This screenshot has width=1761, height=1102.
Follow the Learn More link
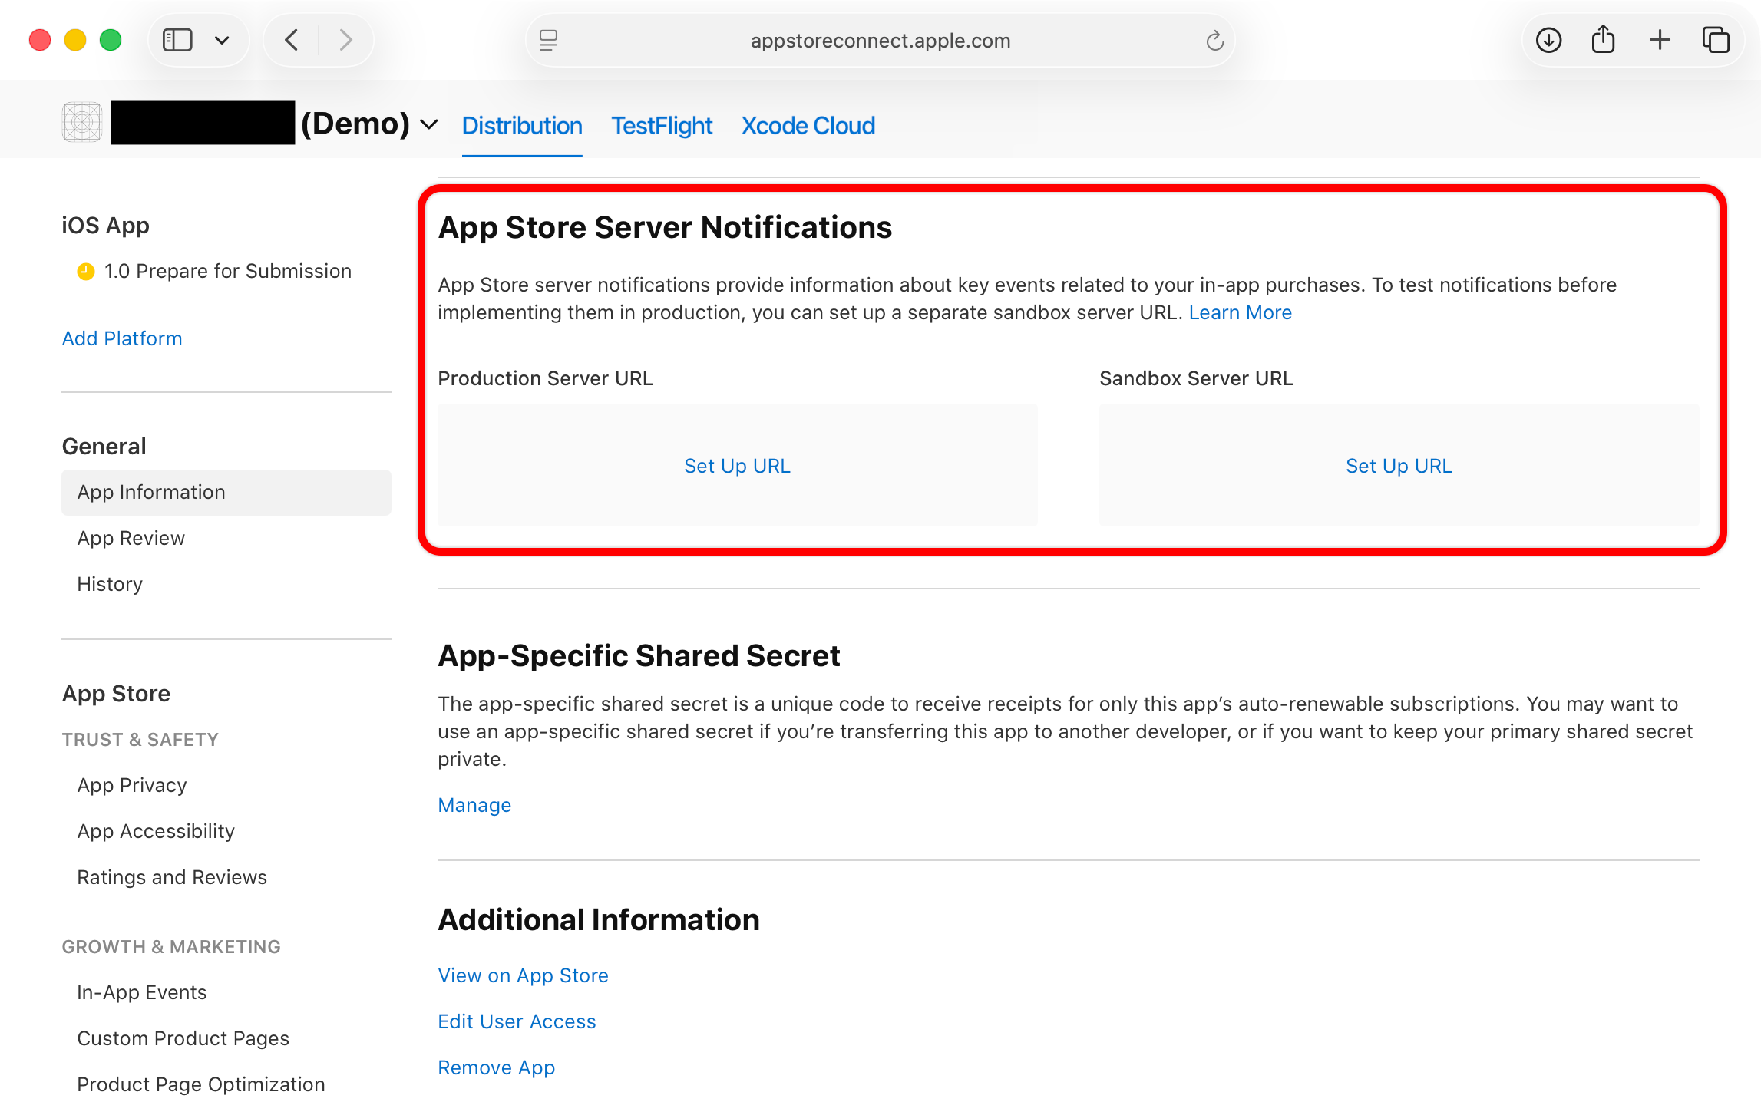(1240, 312)
